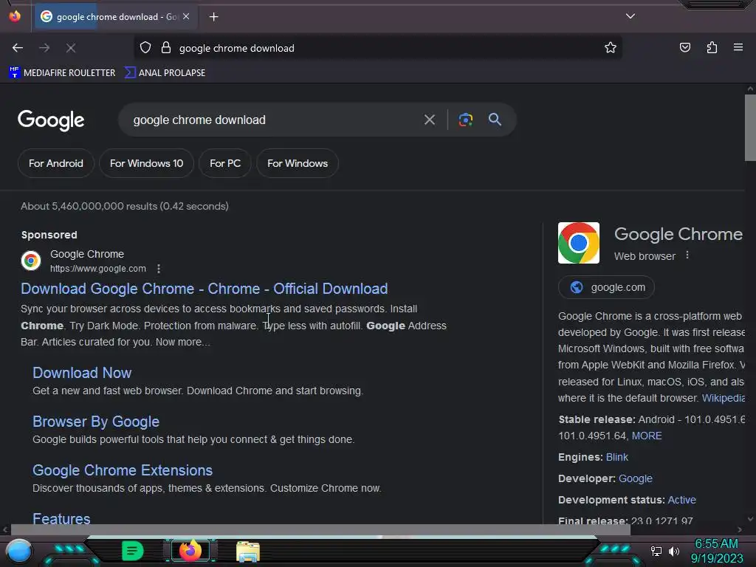Click the Firefox View icon in tab bar
756x567 pixels.
tap(15, 16)
